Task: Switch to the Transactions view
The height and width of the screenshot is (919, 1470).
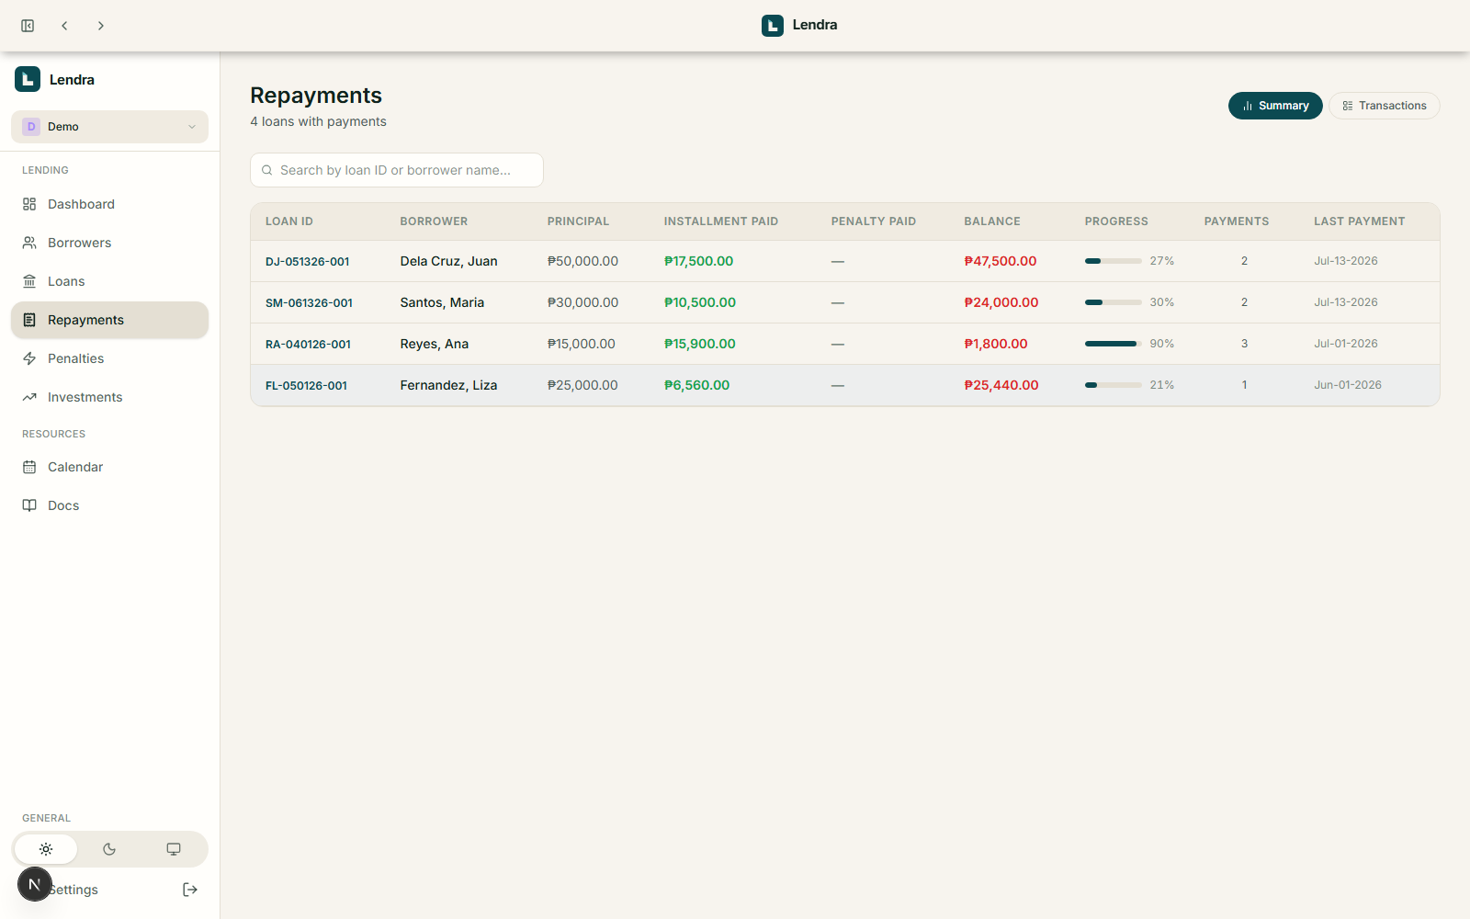Action: point(1384,106)
